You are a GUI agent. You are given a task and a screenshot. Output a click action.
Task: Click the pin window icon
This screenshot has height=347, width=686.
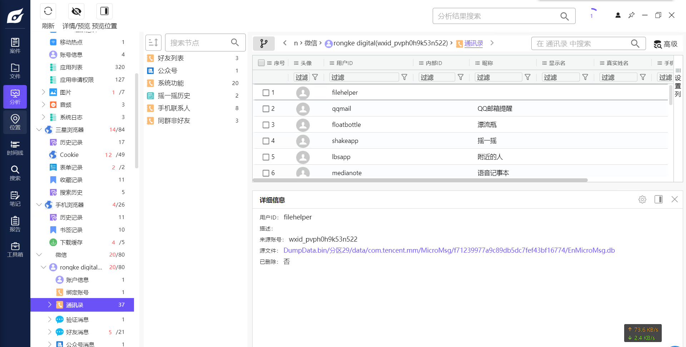[631, 15]
